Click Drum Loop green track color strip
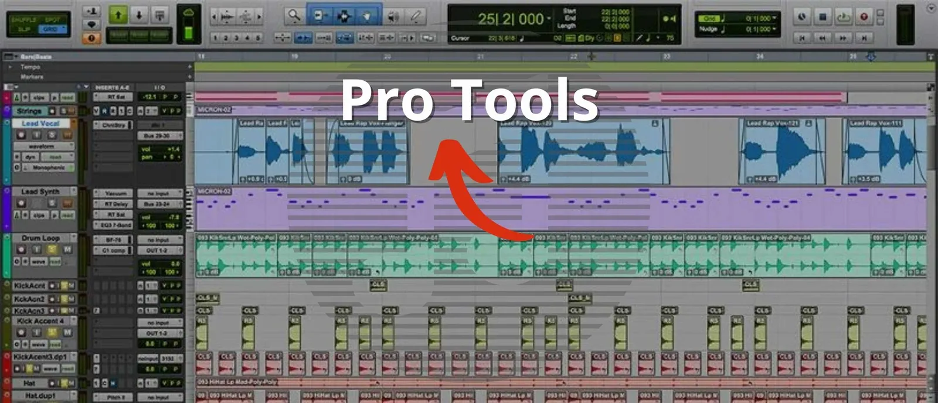 point(6,255)
